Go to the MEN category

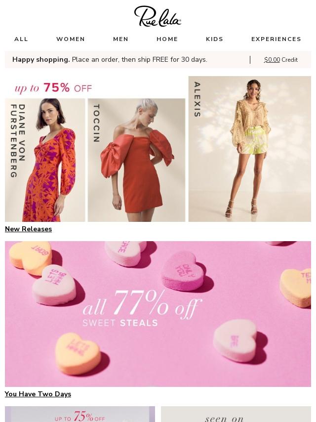coord(121,39)
